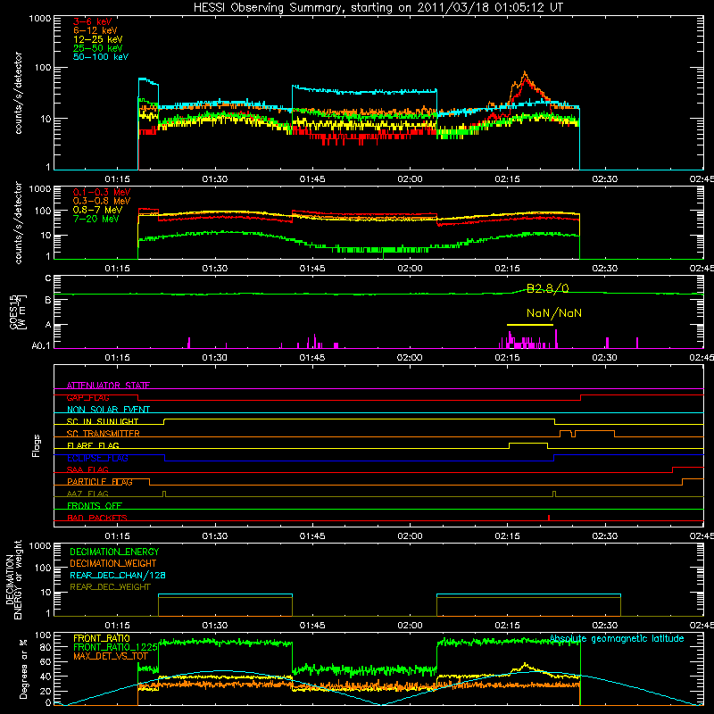714x714 pixels.
Task: Select the SC_TRANSMITTER flag label
Action: pos(103,434)
